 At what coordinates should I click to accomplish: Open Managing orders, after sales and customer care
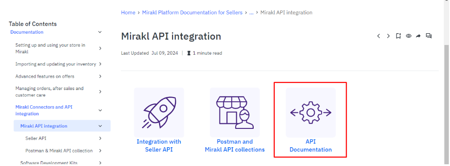pyautogui.click(x=50, y=92)
